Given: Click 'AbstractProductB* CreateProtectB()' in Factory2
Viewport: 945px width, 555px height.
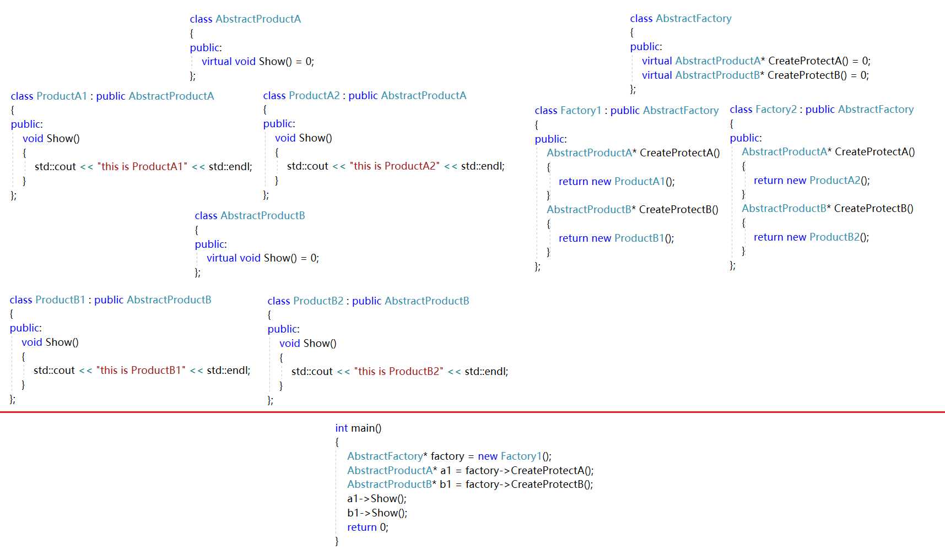Looking at the screenshot, I should pyautogui.click(x=828, y=209).
